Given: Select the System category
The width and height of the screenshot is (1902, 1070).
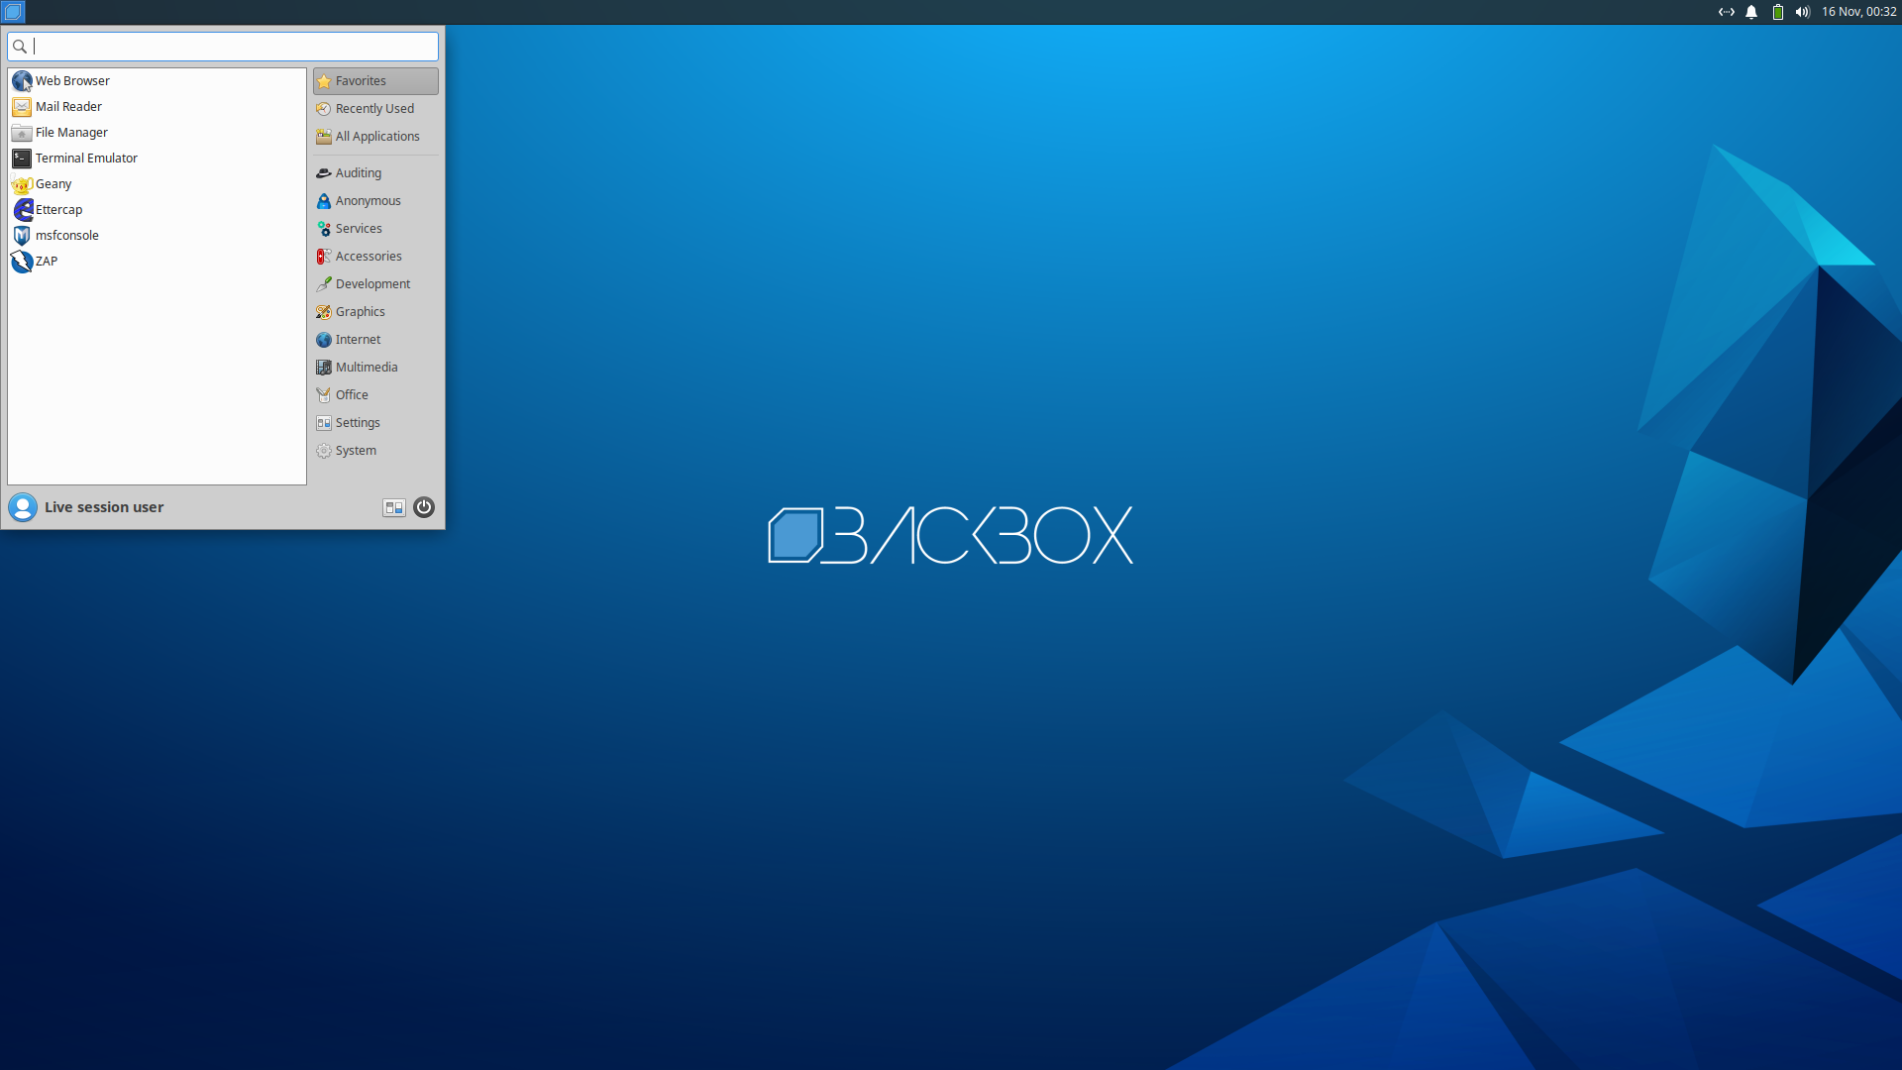Looking at the screenshot, I should (356, 450).
